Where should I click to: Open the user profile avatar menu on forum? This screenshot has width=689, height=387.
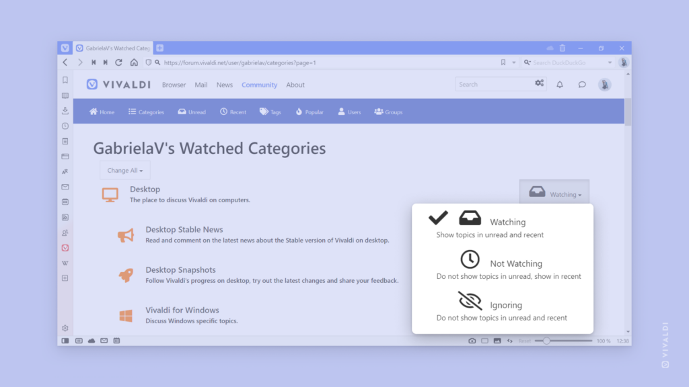605,85
